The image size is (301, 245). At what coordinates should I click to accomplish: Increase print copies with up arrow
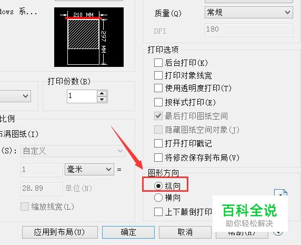coord(102,93)
